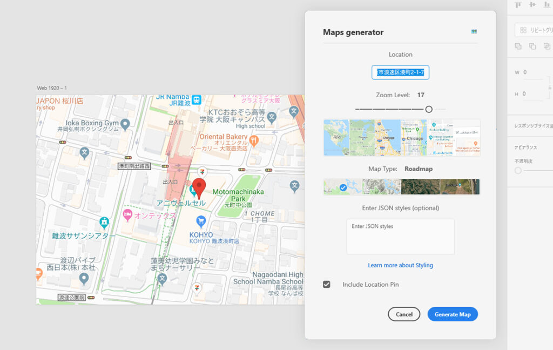The image size is (553, 350).
Task: Select the Web 1920 – 1 artboard title
Action: [x=52, y=88]
